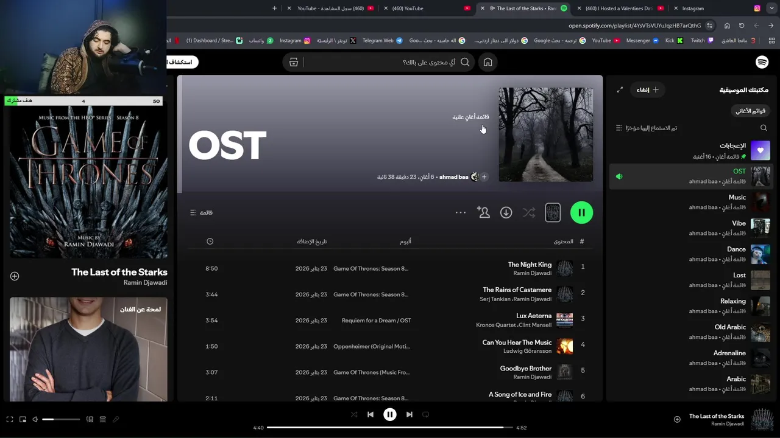Reload the page in browser toolbar

pos(742,26)
